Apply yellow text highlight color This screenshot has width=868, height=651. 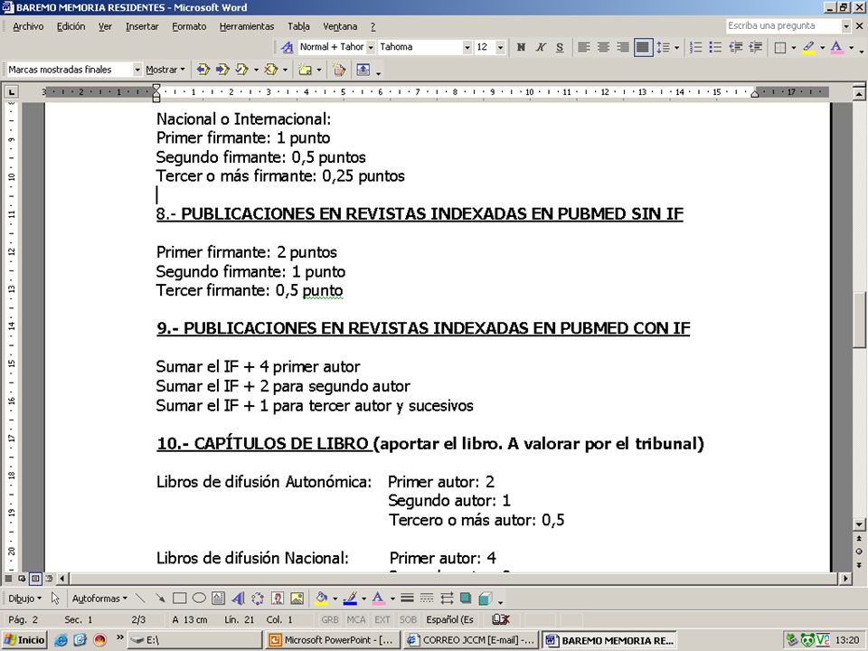tap(808, 48)
